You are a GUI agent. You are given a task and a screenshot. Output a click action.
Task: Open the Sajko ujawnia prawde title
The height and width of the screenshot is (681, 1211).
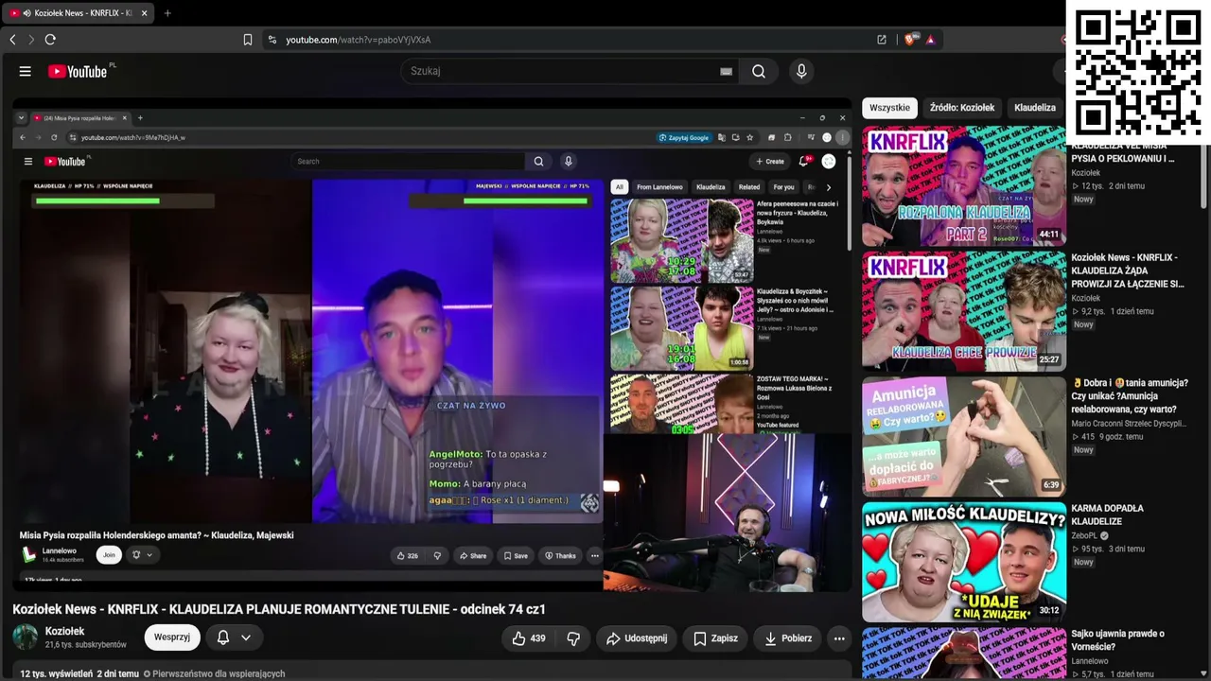1118,640
